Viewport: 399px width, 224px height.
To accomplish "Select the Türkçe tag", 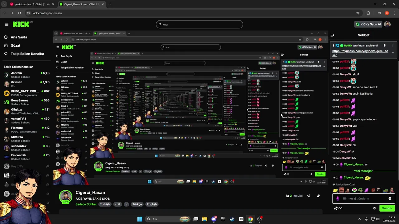I will pyautogui.click(x=137, y=204).
